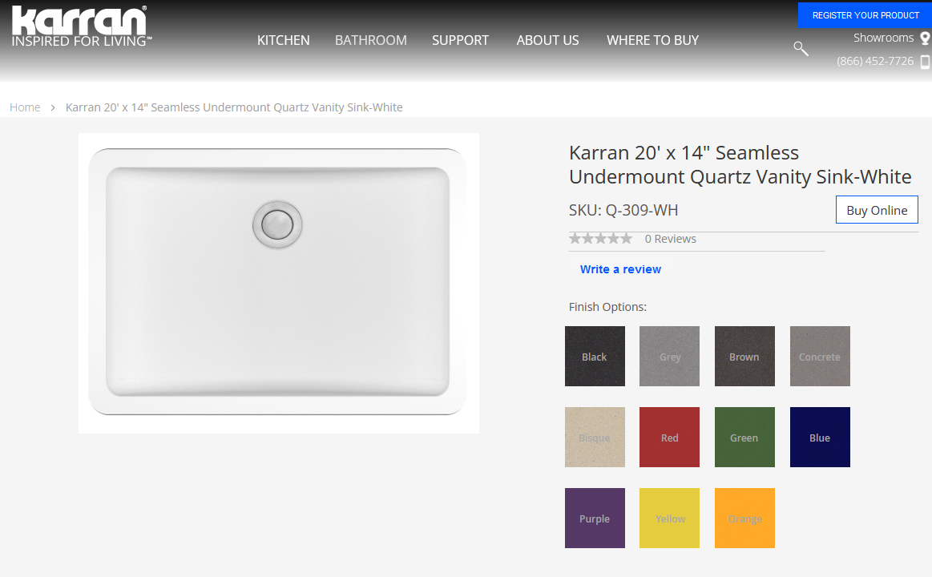Select the Bisque finish swatch
This screenshot has width=932, height=577.
(x=595, y=437)
